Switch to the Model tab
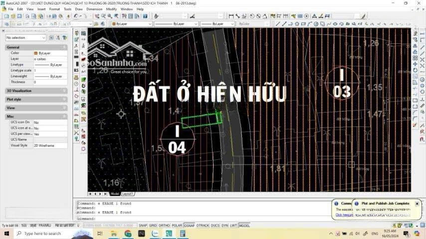The image size is (426, 239). (x=115, y=194)
